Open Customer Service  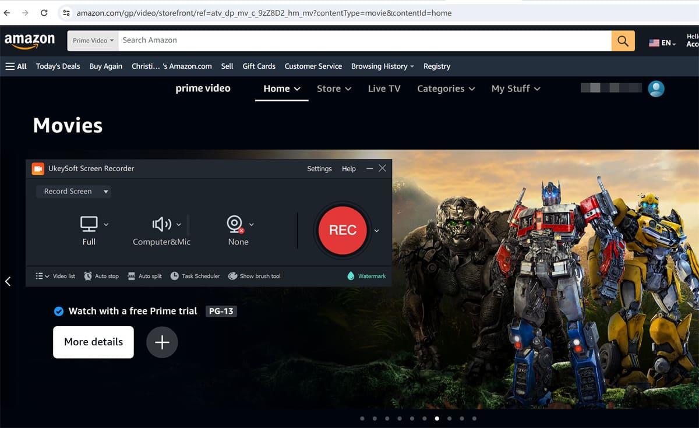coord(313,66)
